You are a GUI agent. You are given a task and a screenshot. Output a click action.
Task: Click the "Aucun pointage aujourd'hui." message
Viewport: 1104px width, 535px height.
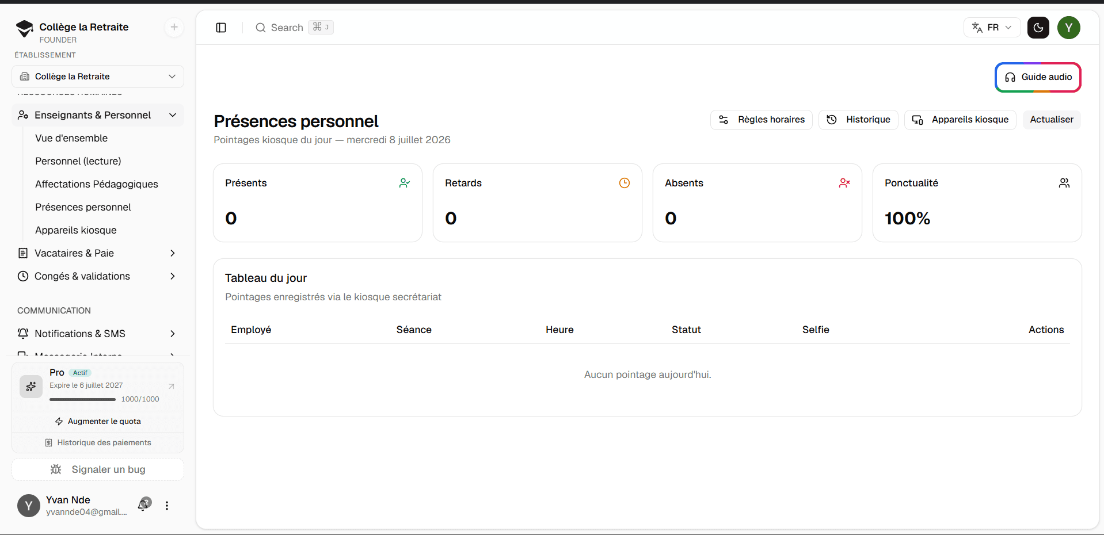tap(648, 375)
